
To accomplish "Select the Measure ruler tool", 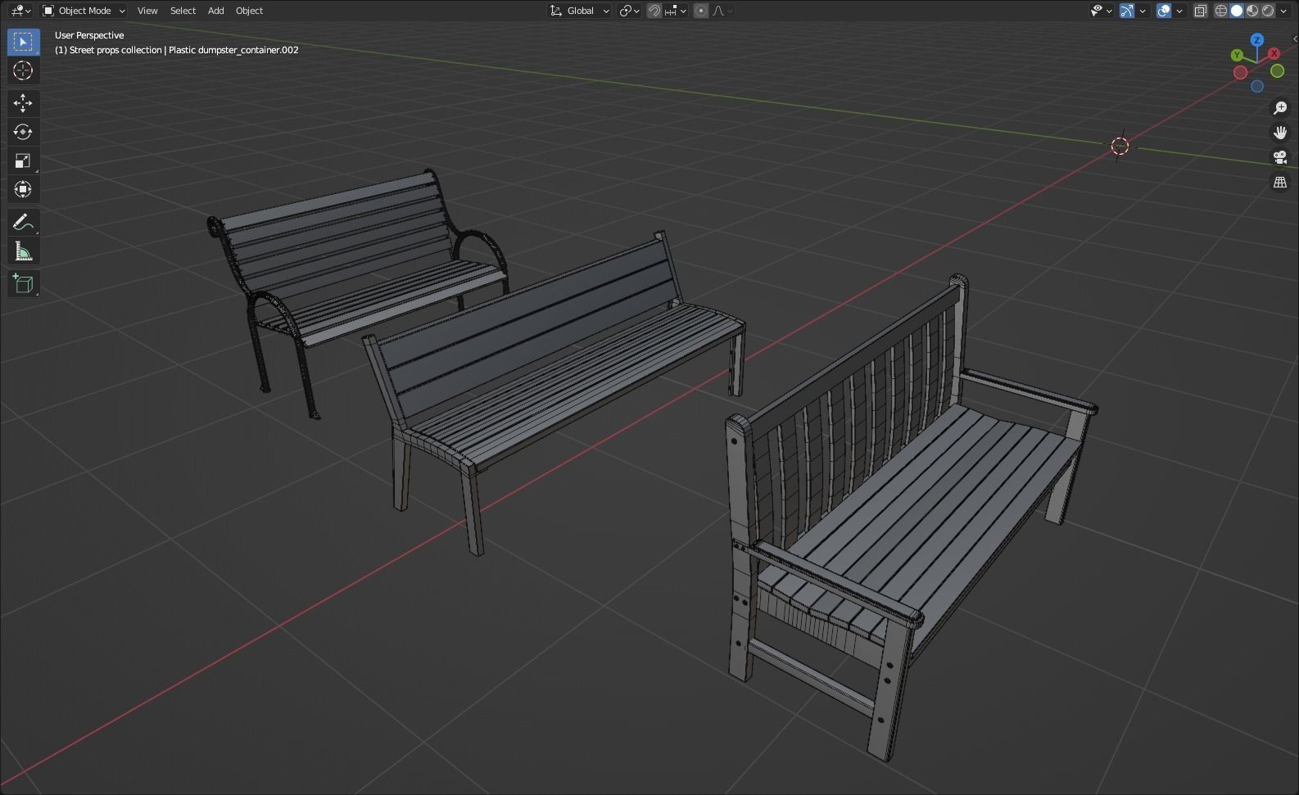I will [x=23, y=251].
